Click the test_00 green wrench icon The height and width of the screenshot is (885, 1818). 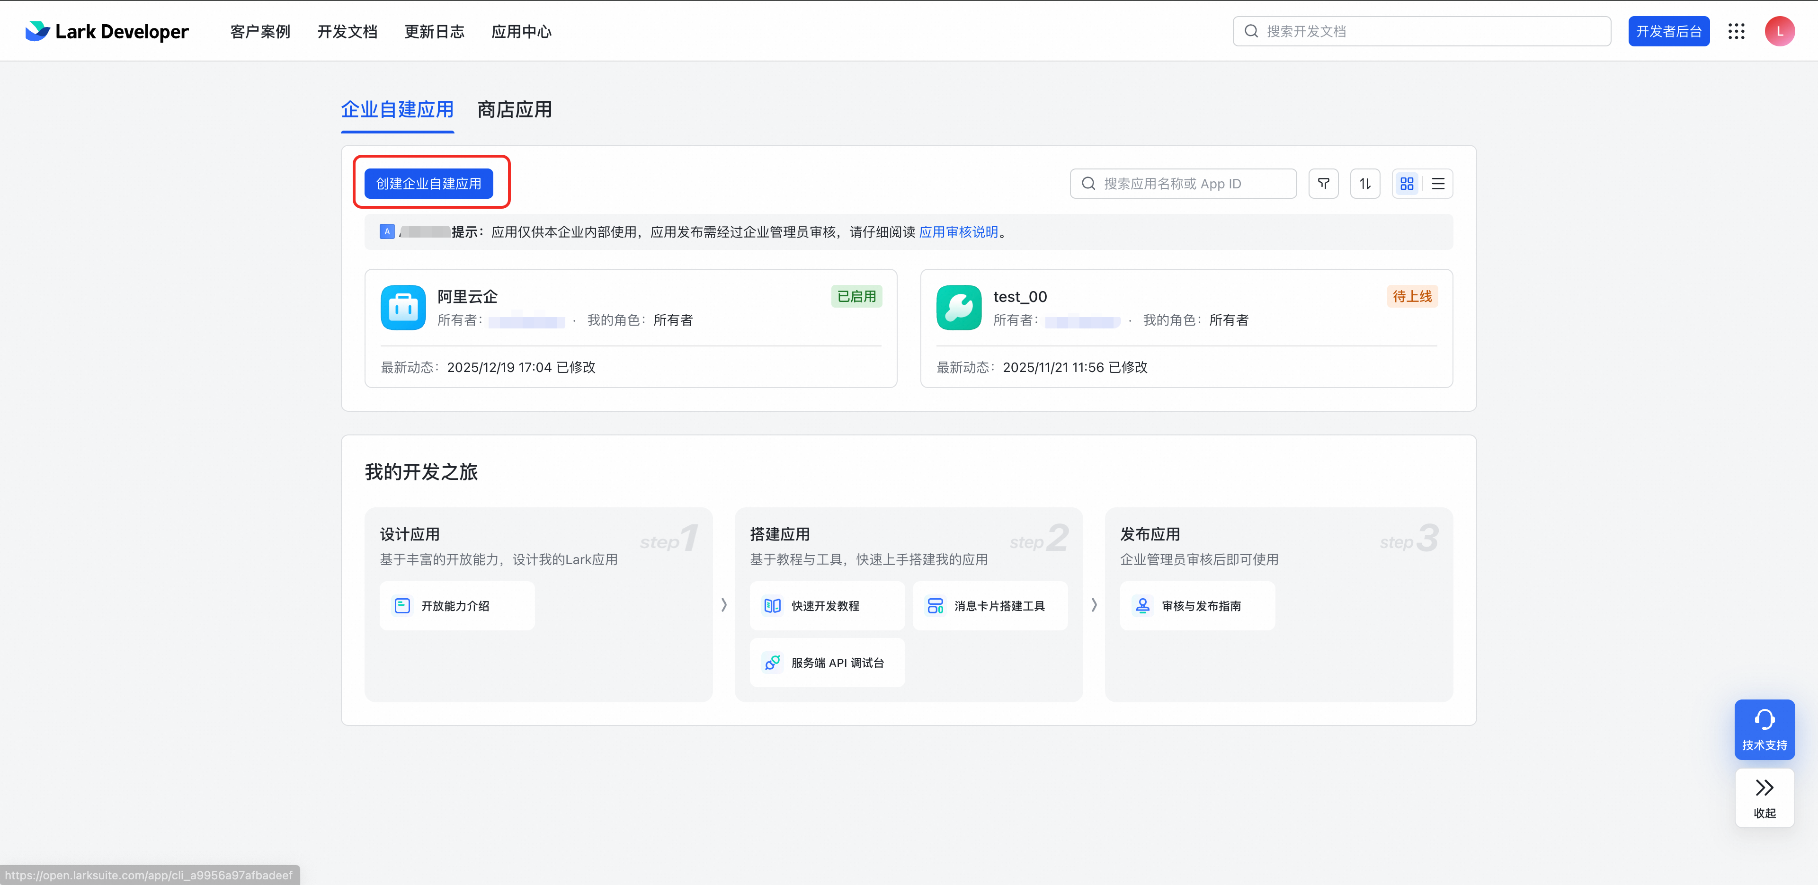tap(958, 308)
